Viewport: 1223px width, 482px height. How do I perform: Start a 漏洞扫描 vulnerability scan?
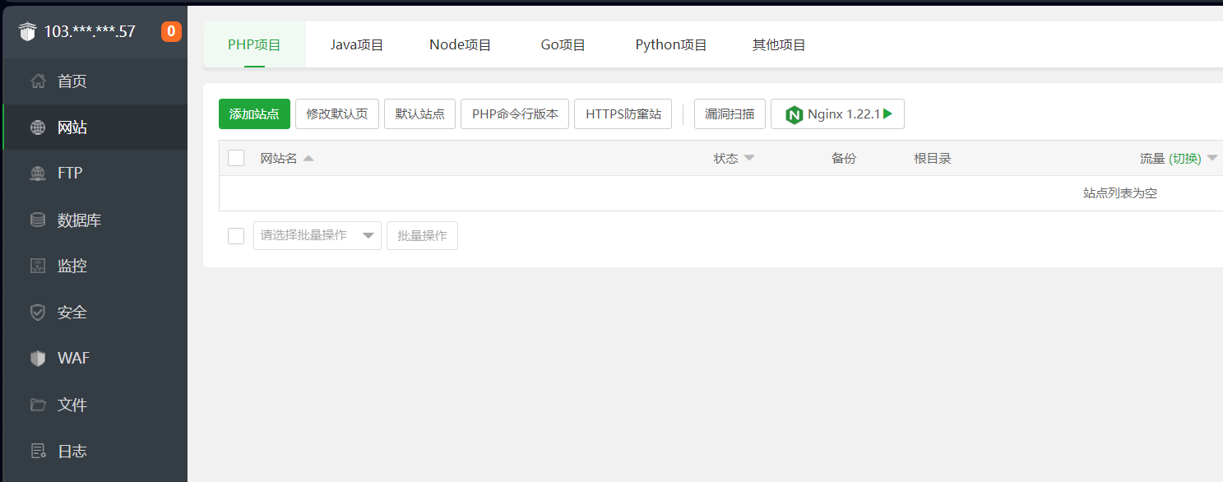tap(730, 114)
